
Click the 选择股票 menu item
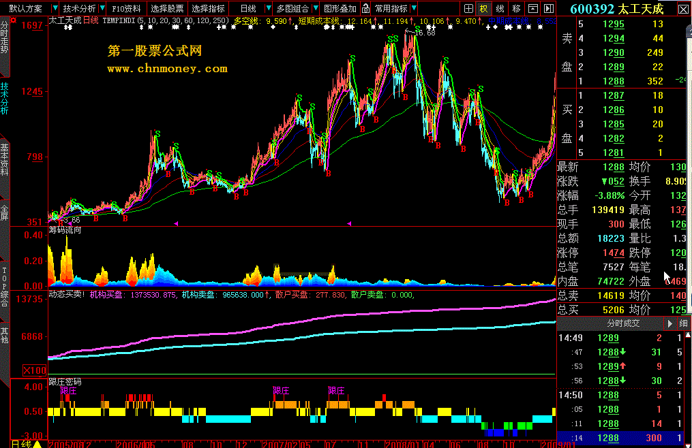point(167,8)
